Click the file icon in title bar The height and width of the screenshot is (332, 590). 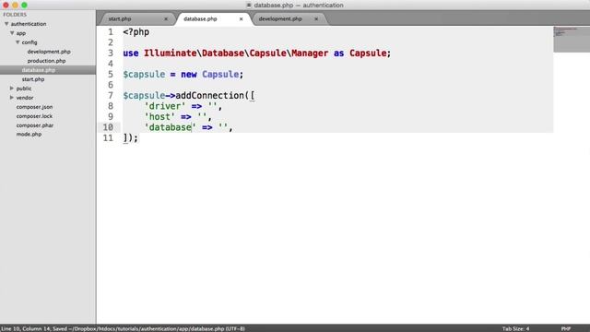(249, 6)
